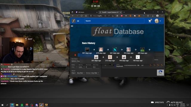Click the Item History heading
This screenshot has width=191, height=107.
(89, 43)
